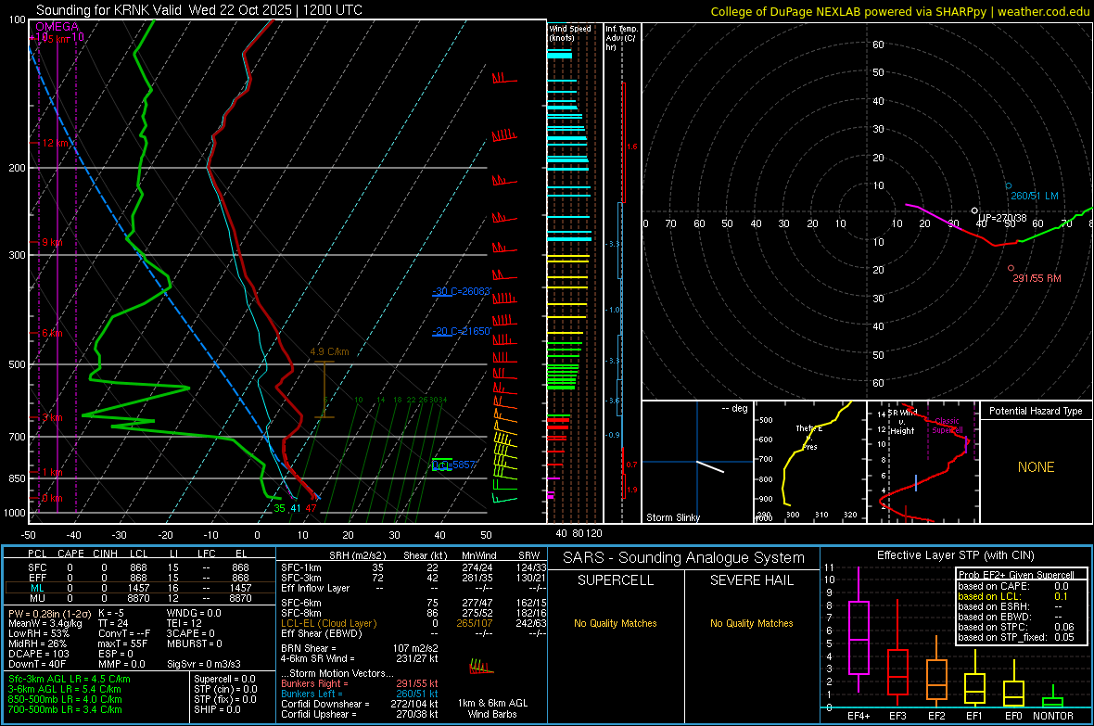
Task: Click the 'Theta-E v. Pres' inset label
Action: point(809,437)
